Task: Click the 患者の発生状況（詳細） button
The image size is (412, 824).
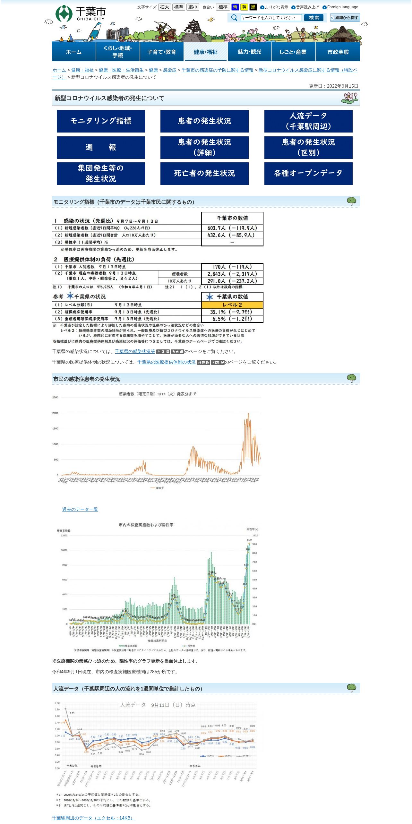Action: tap(204, 148)
